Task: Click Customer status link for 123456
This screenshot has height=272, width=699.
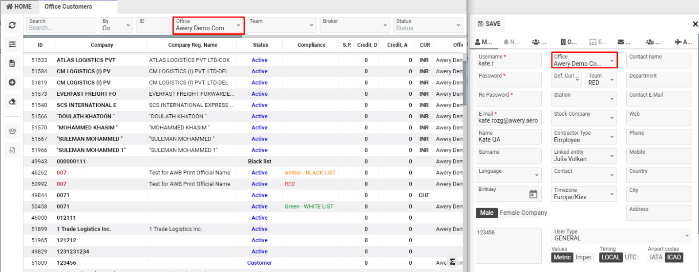Action: [x=259, y=263]
